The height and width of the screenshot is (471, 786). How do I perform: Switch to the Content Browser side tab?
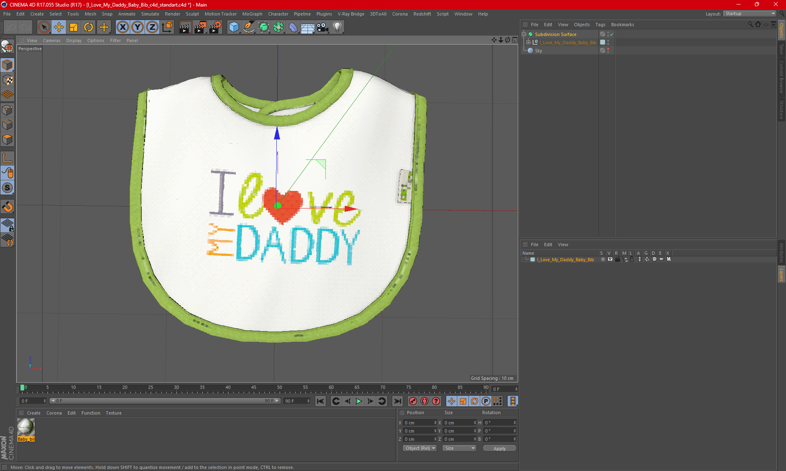tap(781, 77)
